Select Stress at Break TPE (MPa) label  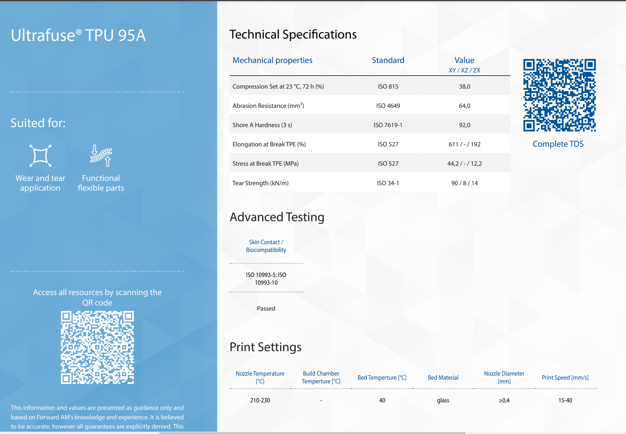(x=265, y=164)
